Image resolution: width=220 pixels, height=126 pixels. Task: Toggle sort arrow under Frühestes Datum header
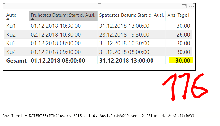pyautogui.click(x=33, y=19)
